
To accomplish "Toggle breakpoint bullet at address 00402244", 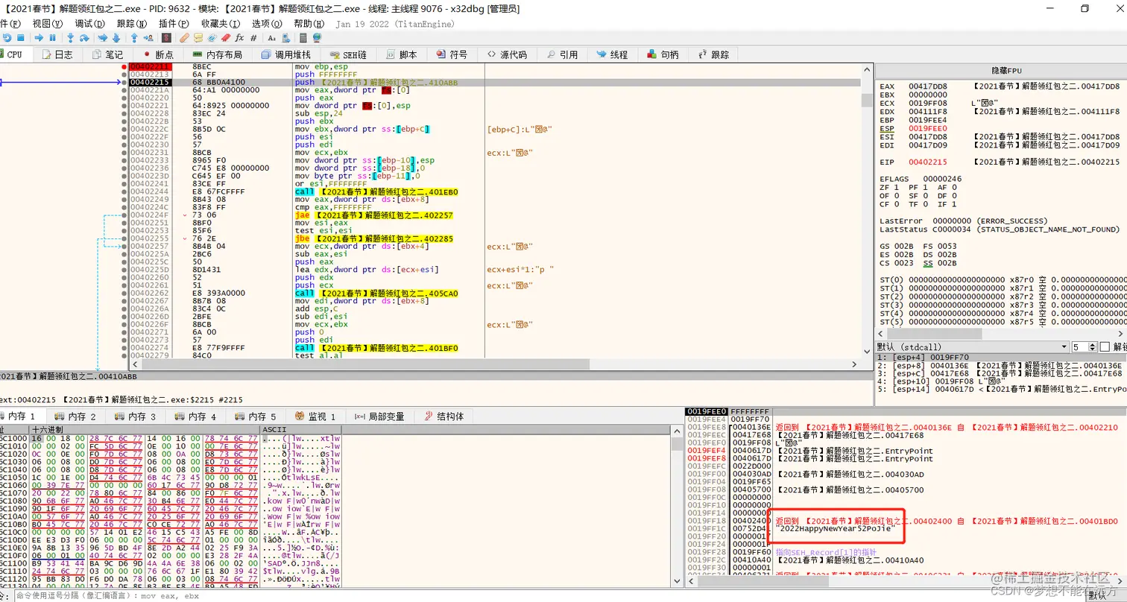I will click(124, 191).
